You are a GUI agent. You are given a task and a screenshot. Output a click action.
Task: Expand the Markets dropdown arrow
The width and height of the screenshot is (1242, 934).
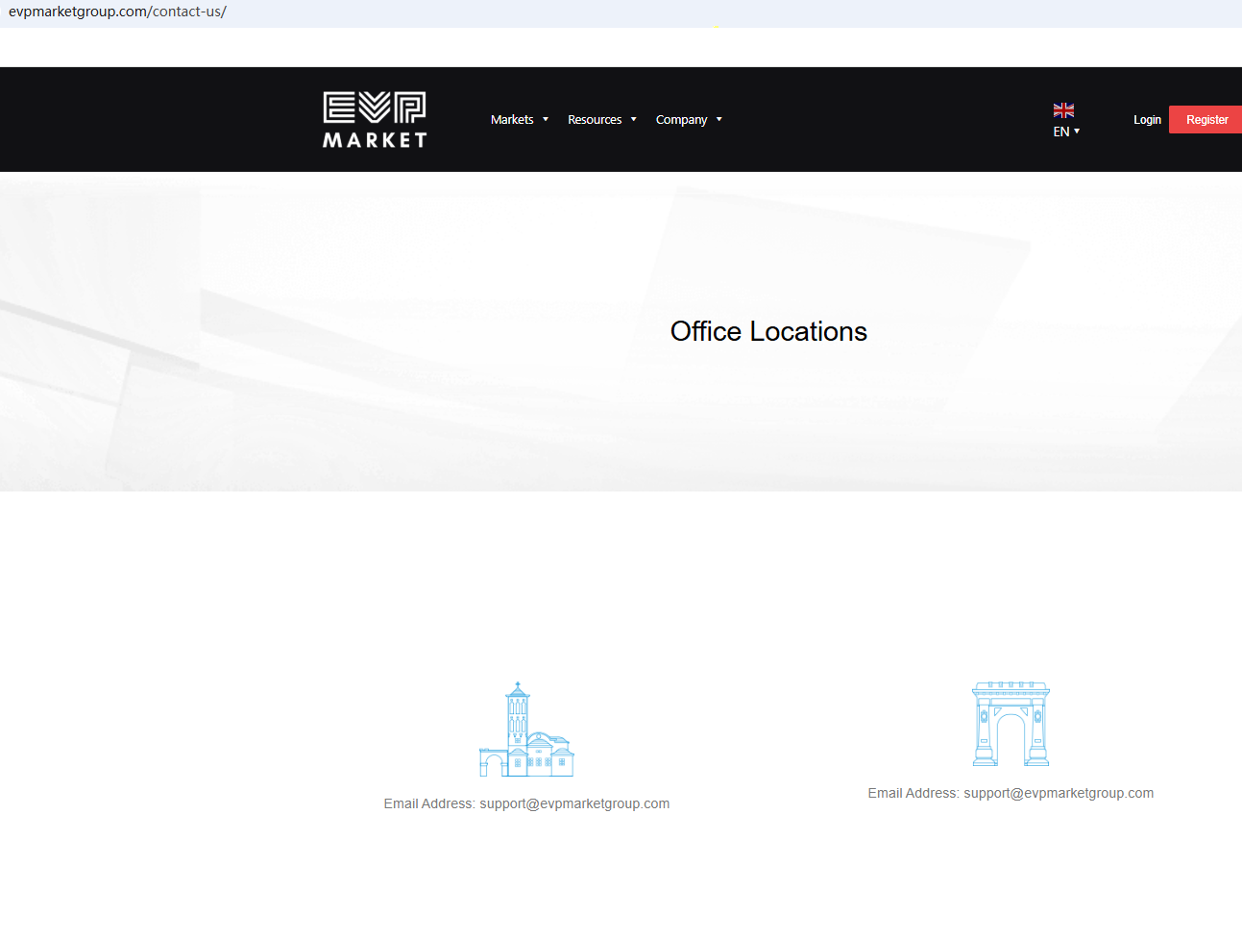pos(546,120)
